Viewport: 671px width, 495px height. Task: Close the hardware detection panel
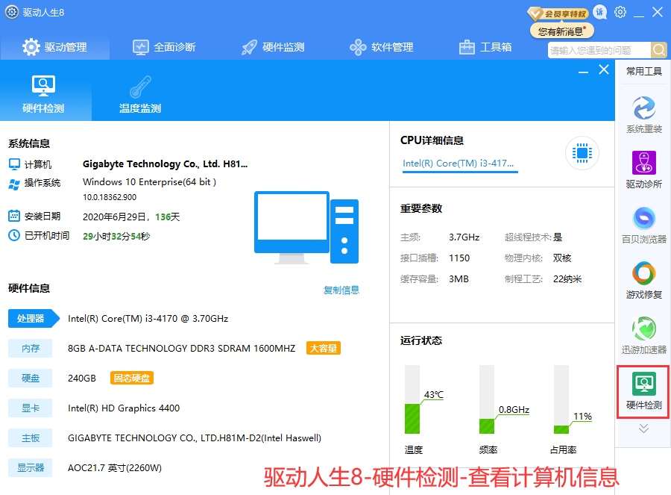(604, 69)
